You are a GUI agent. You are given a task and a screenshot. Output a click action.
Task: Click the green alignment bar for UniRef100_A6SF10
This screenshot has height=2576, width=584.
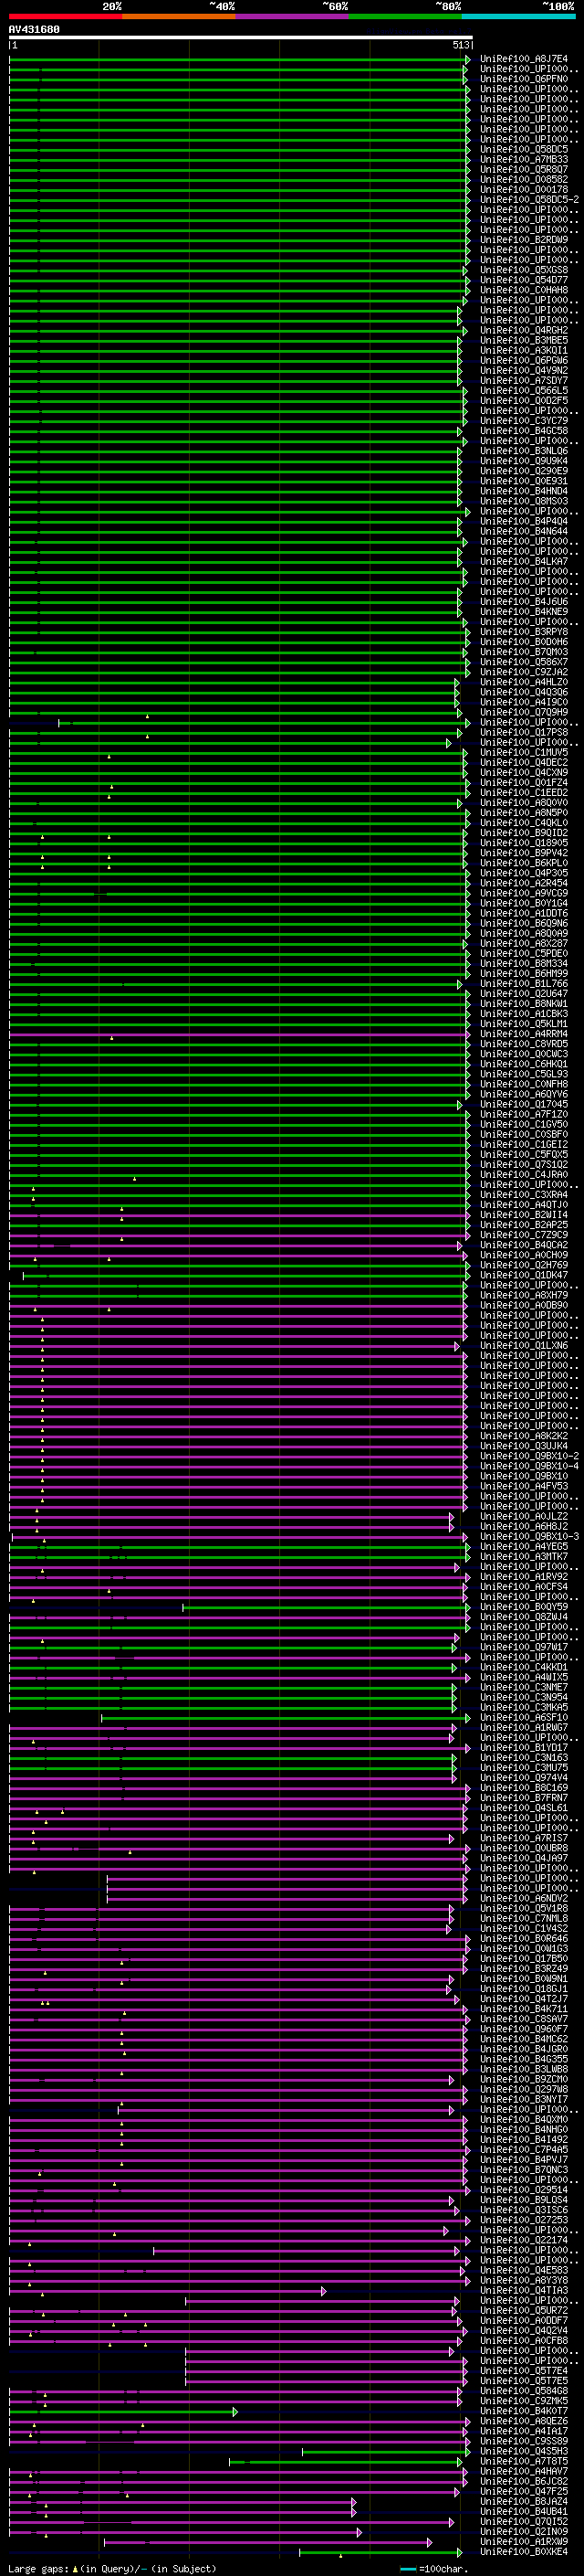point(286,1718)
